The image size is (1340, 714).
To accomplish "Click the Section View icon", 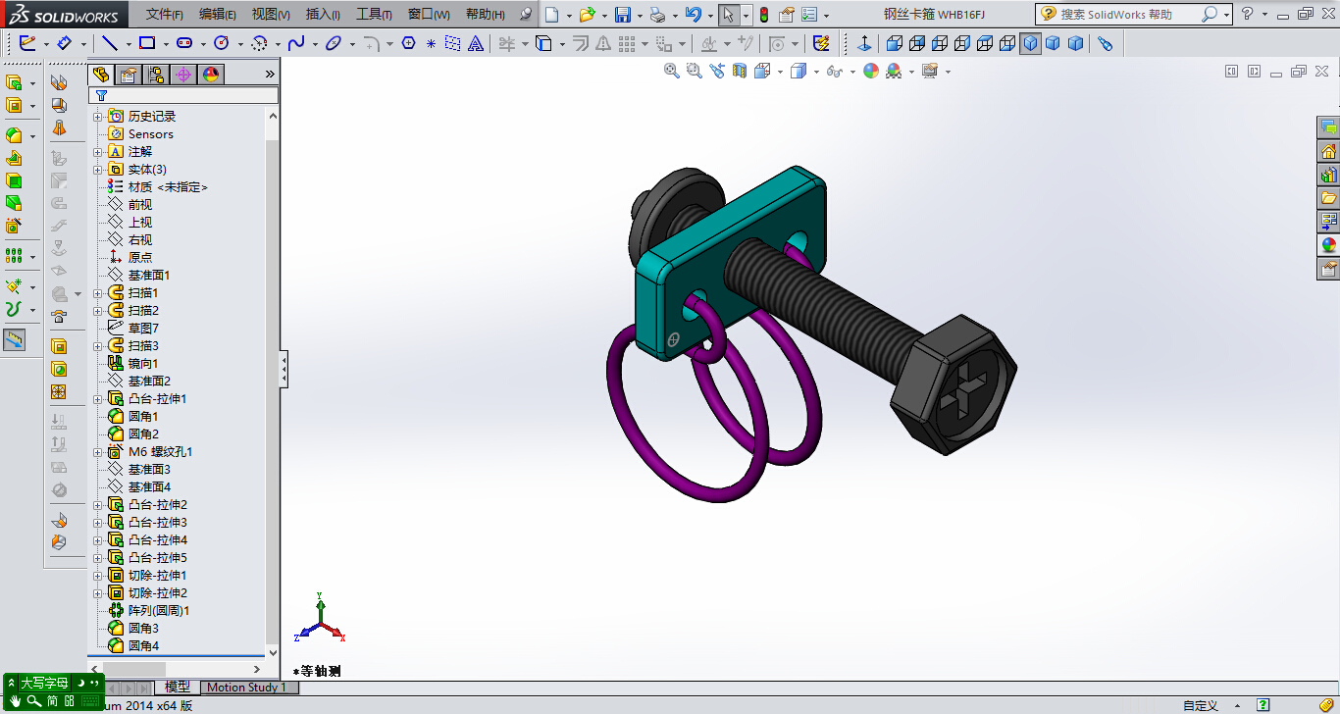I will pos(740,71).
